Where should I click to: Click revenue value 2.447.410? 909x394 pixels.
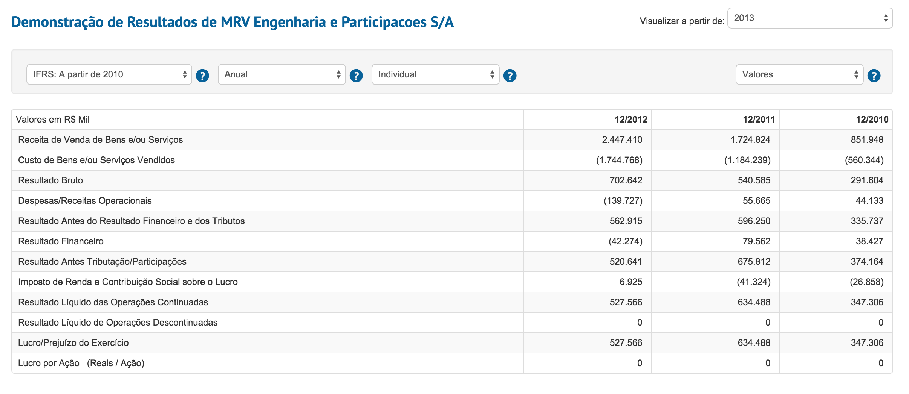coord(622,140)
